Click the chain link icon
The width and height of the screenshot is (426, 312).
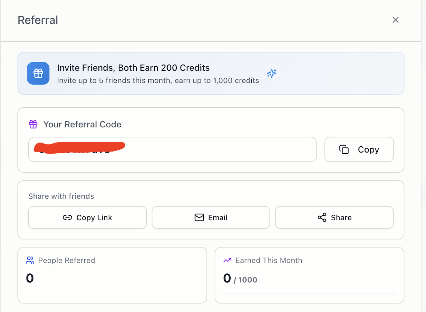coord(67,217)
